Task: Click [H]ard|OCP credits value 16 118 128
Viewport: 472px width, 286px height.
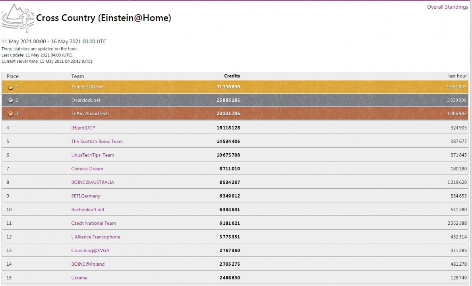Action: (228, 128)
